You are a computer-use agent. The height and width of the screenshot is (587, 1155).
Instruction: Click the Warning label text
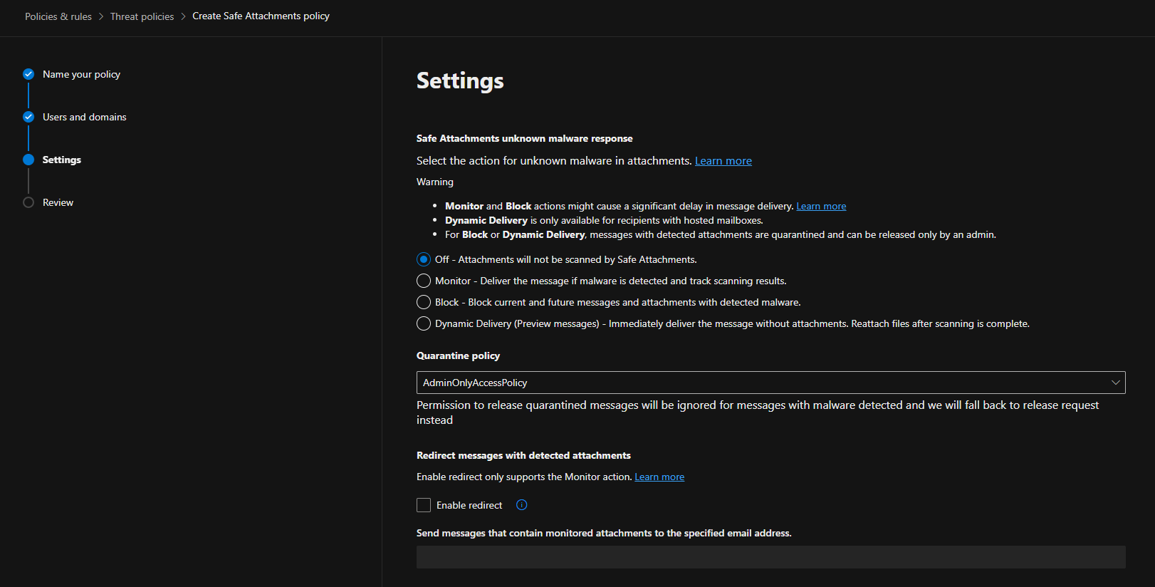[434, 182]
